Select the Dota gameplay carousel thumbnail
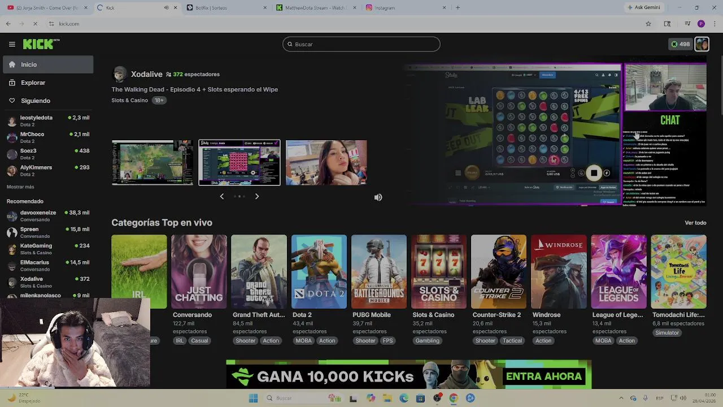This screenshot has height=407, width=723. point(153,163)
